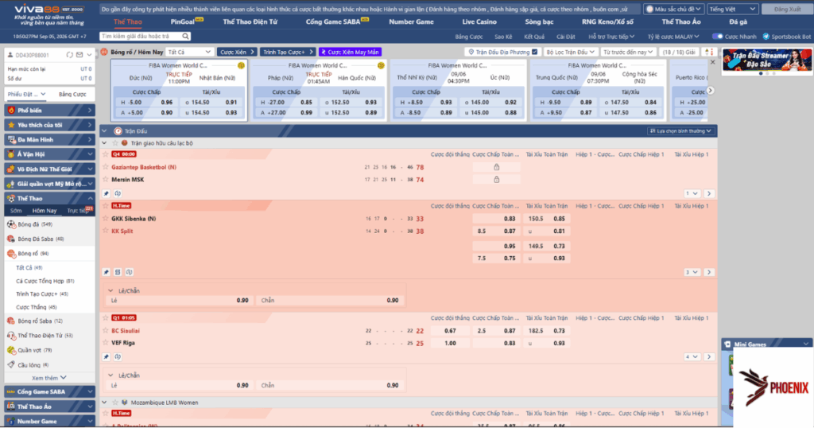Expand the Cổng Game SABA sidebar section
Viewport: 814px width, 428px height.
click(49, 392)
